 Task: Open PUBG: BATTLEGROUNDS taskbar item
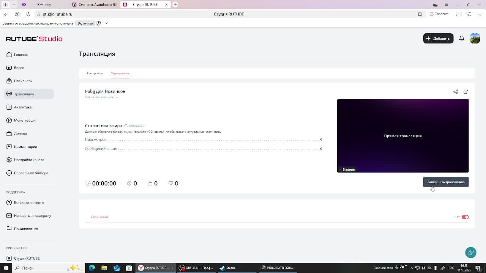(x=278, y=268)
